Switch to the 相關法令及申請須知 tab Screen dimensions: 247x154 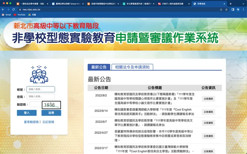pos(132,67)
